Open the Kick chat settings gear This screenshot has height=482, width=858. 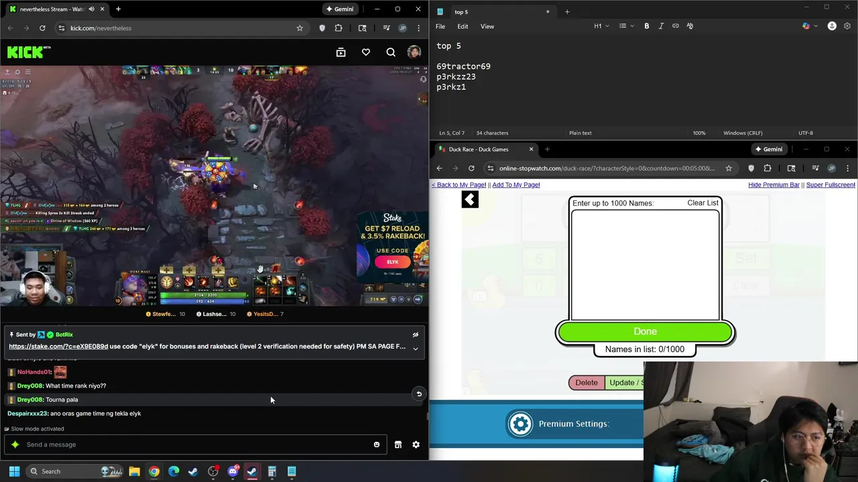tap(416, 445)
